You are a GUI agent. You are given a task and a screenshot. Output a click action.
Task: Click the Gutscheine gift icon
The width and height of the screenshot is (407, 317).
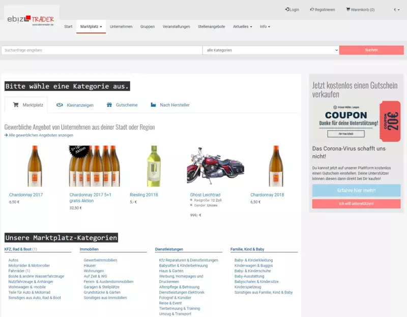[109, 105]
